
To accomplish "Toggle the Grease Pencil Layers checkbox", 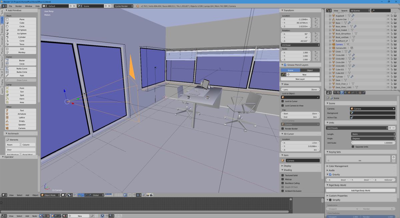I will 285,65.
